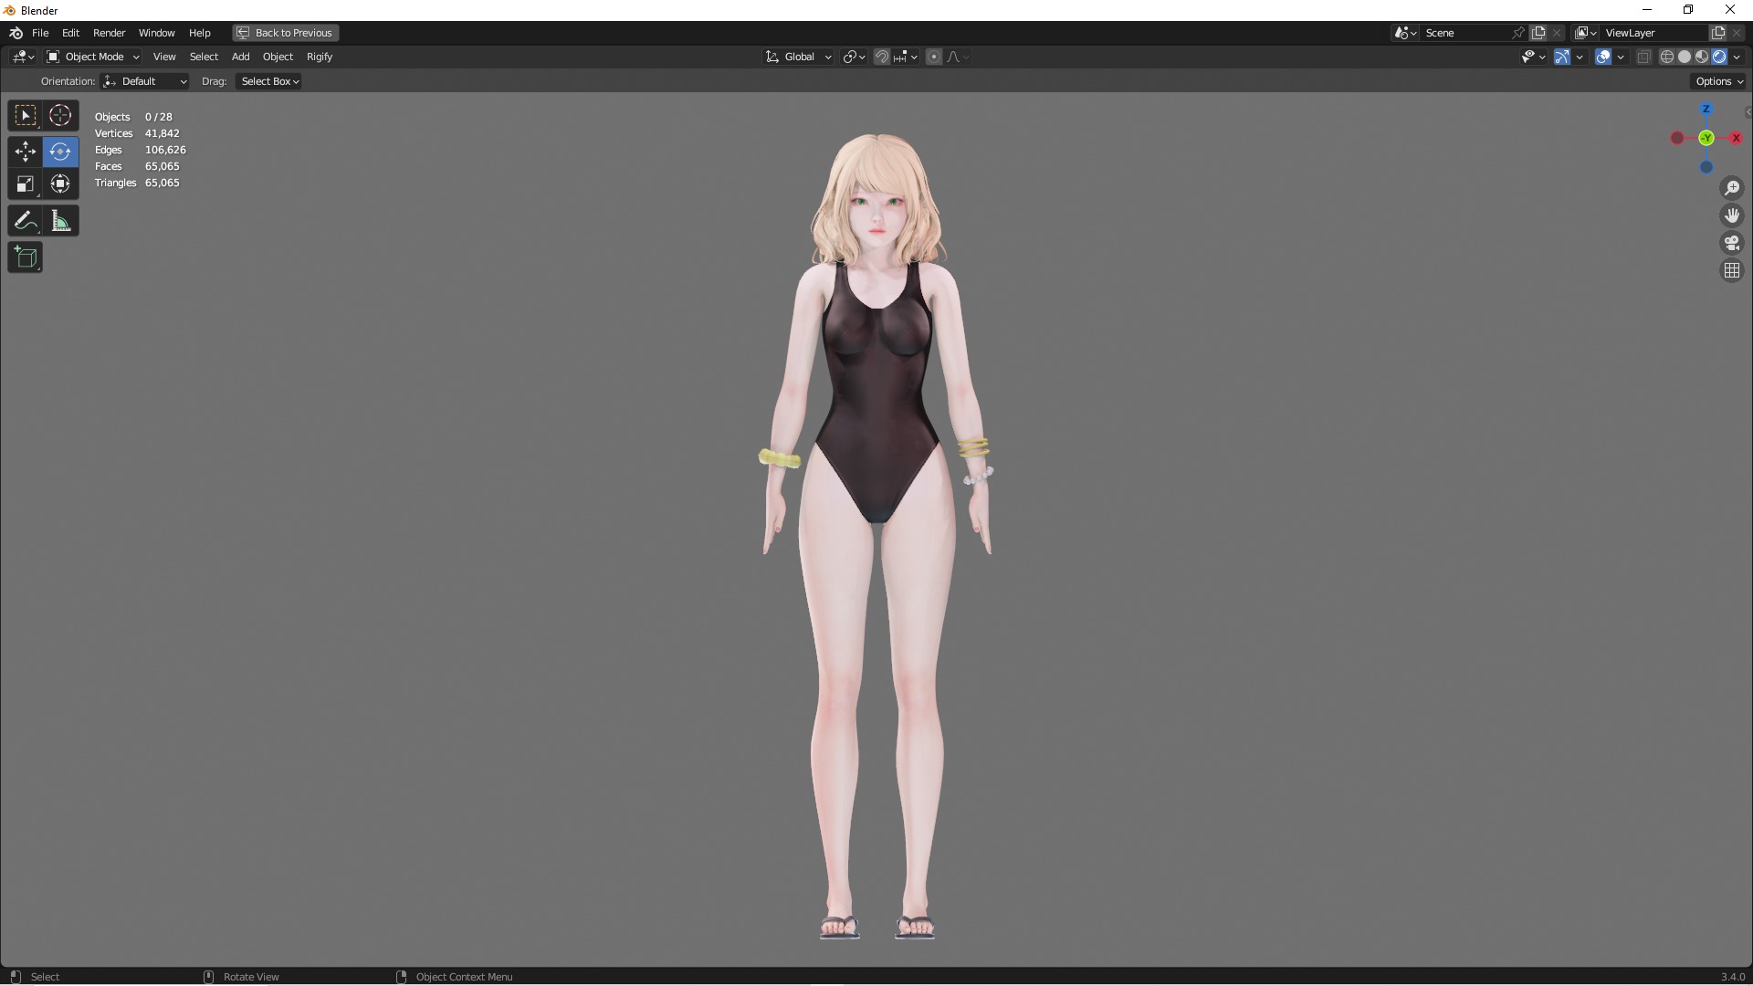
Task: Activate the Add Cube tool
Action: tap(26, 257)
